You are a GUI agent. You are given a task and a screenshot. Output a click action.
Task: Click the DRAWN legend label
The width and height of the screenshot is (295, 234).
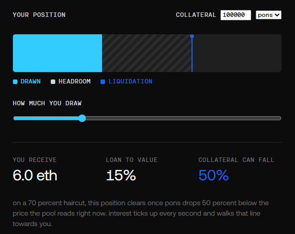[30, 81]
